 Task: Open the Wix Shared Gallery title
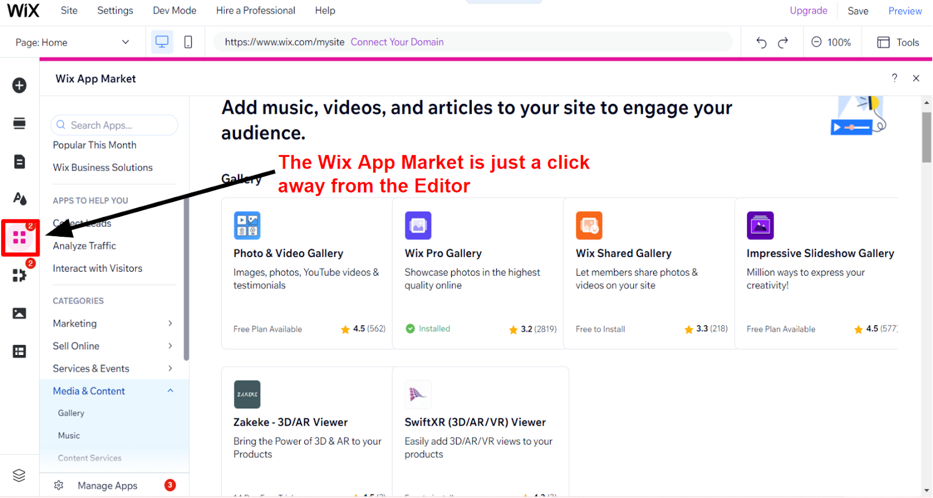point(623,254)
